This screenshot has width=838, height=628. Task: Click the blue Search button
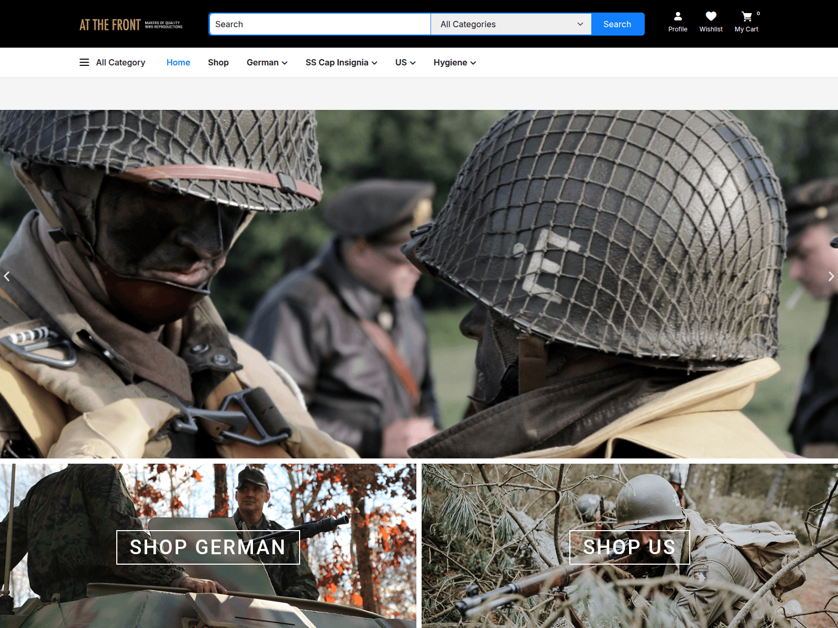(x=618, y=24)
